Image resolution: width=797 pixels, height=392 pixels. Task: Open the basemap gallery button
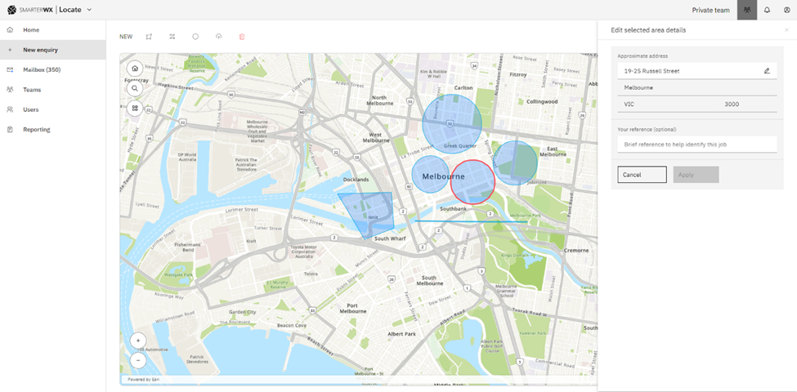point(136,108)
